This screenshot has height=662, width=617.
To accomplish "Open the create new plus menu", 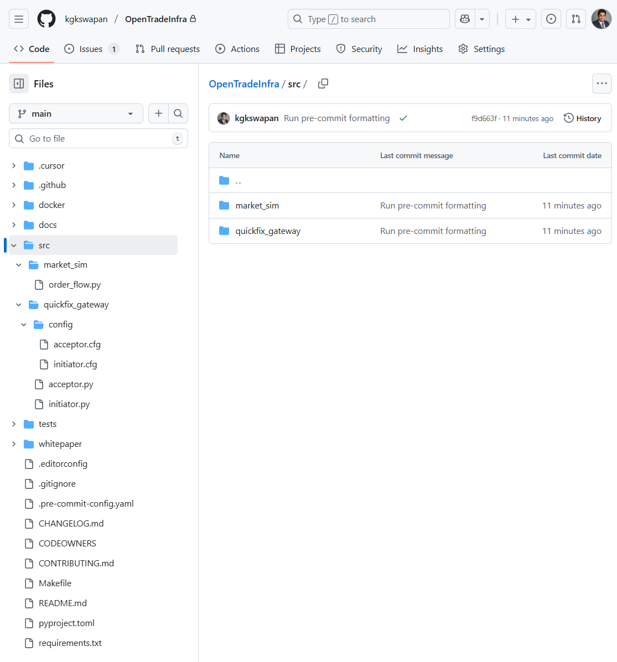I will (x=520, y=19).
